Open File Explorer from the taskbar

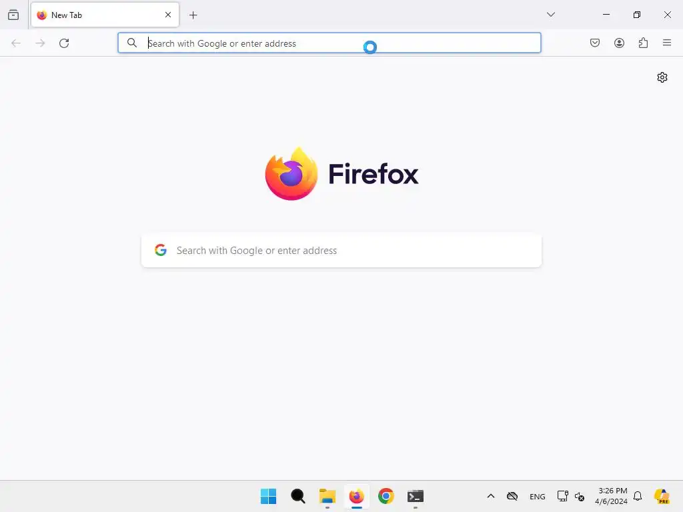click(x=327, y=496)
